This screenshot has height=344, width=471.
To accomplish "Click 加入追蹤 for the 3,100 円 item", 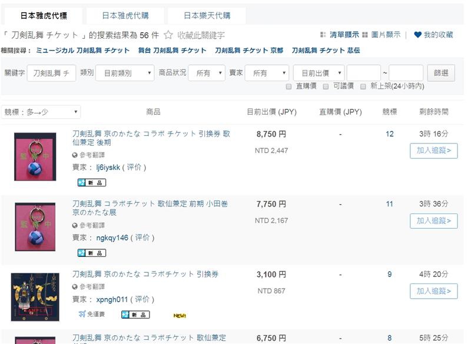I will (x=434, y=291).
